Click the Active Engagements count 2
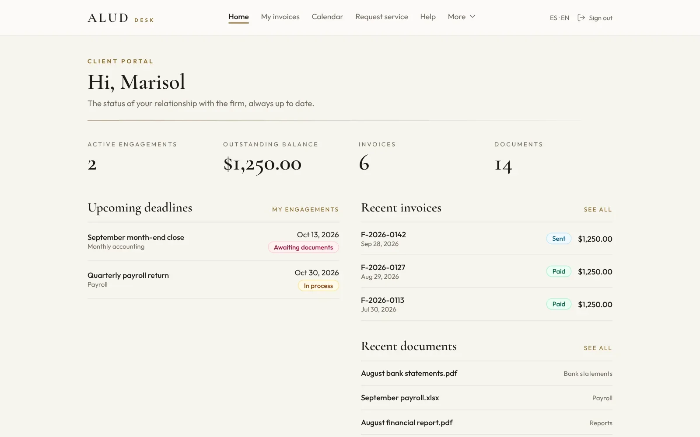Image resolution: width=700 pixels, height=437 pixels. point(92,164)
